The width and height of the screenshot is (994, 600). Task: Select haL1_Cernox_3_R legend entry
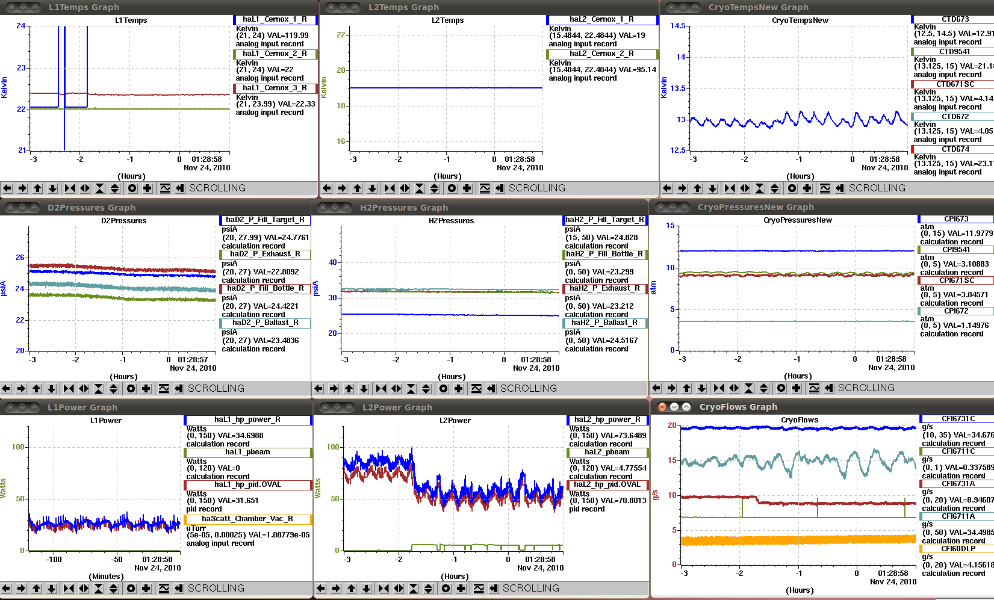click(x=275, y=88)
